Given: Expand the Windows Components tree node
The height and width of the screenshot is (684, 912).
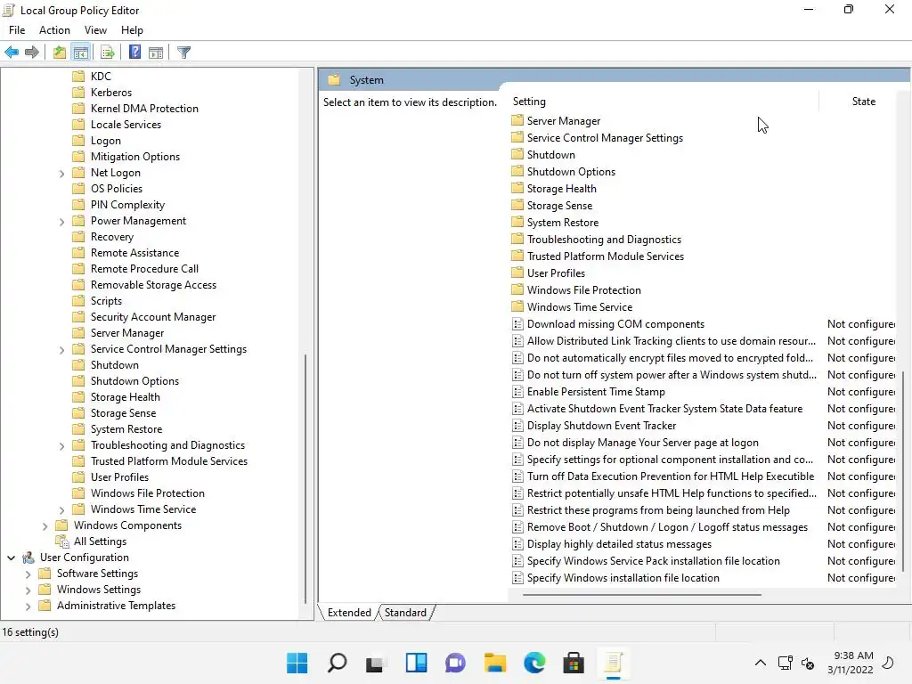Looking at the screenshot, I should tap(45, 525).
